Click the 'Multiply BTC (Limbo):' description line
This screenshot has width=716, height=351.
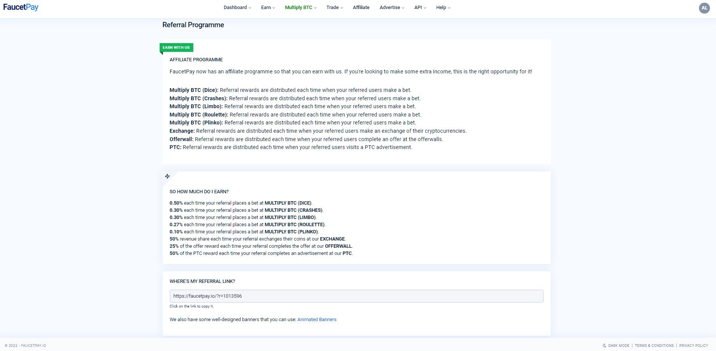pyautogui.click(x=293, y=106)
